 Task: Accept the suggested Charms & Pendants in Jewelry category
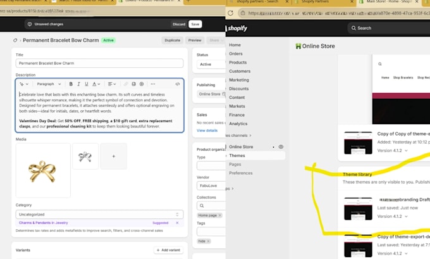point(44,223)
